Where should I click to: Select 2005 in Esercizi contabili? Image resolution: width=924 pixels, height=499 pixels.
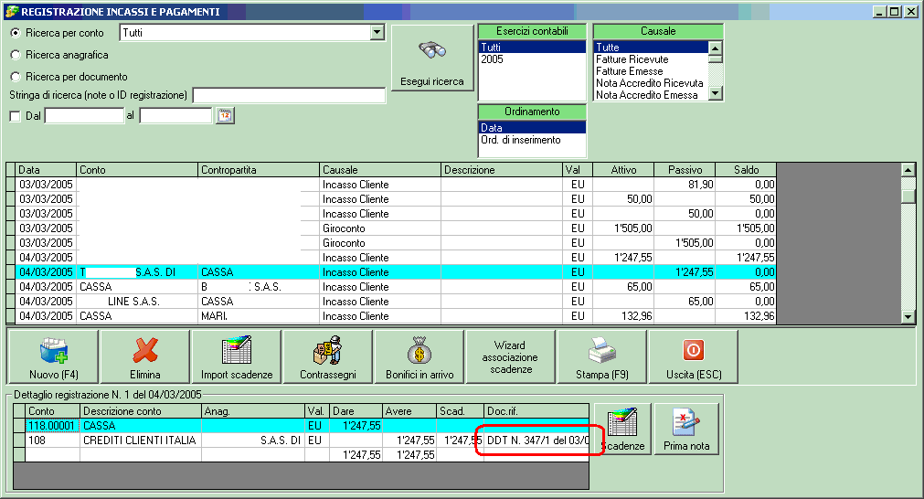[x=532, y=58]
